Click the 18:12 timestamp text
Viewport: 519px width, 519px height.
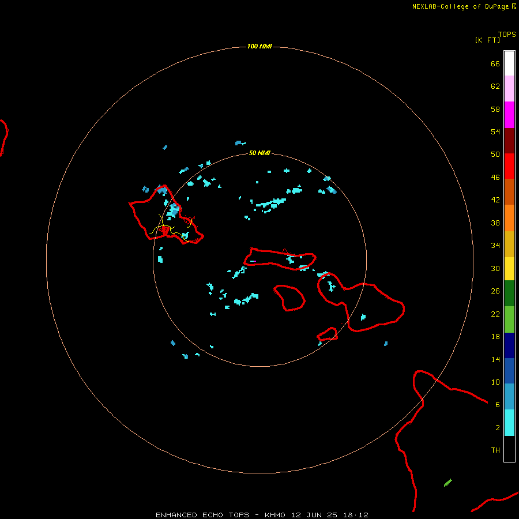[x=356, y=515]
